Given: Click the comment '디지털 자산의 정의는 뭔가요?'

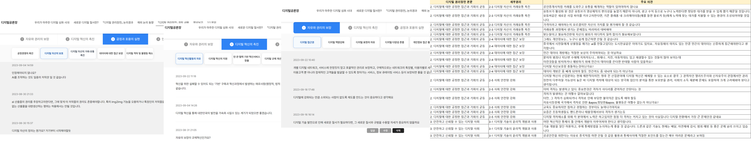Looking at the screenshot, I should point(41,131).
